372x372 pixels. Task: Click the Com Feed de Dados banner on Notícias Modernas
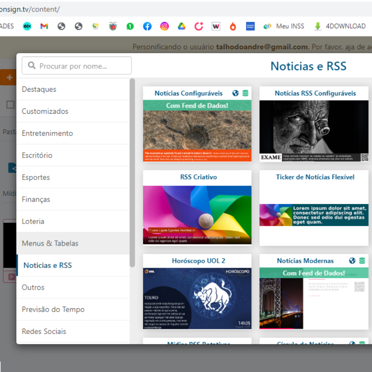314,273
